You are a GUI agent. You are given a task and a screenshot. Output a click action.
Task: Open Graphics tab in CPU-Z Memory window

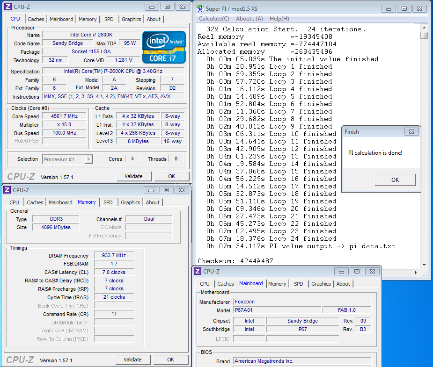coord(130,202)
